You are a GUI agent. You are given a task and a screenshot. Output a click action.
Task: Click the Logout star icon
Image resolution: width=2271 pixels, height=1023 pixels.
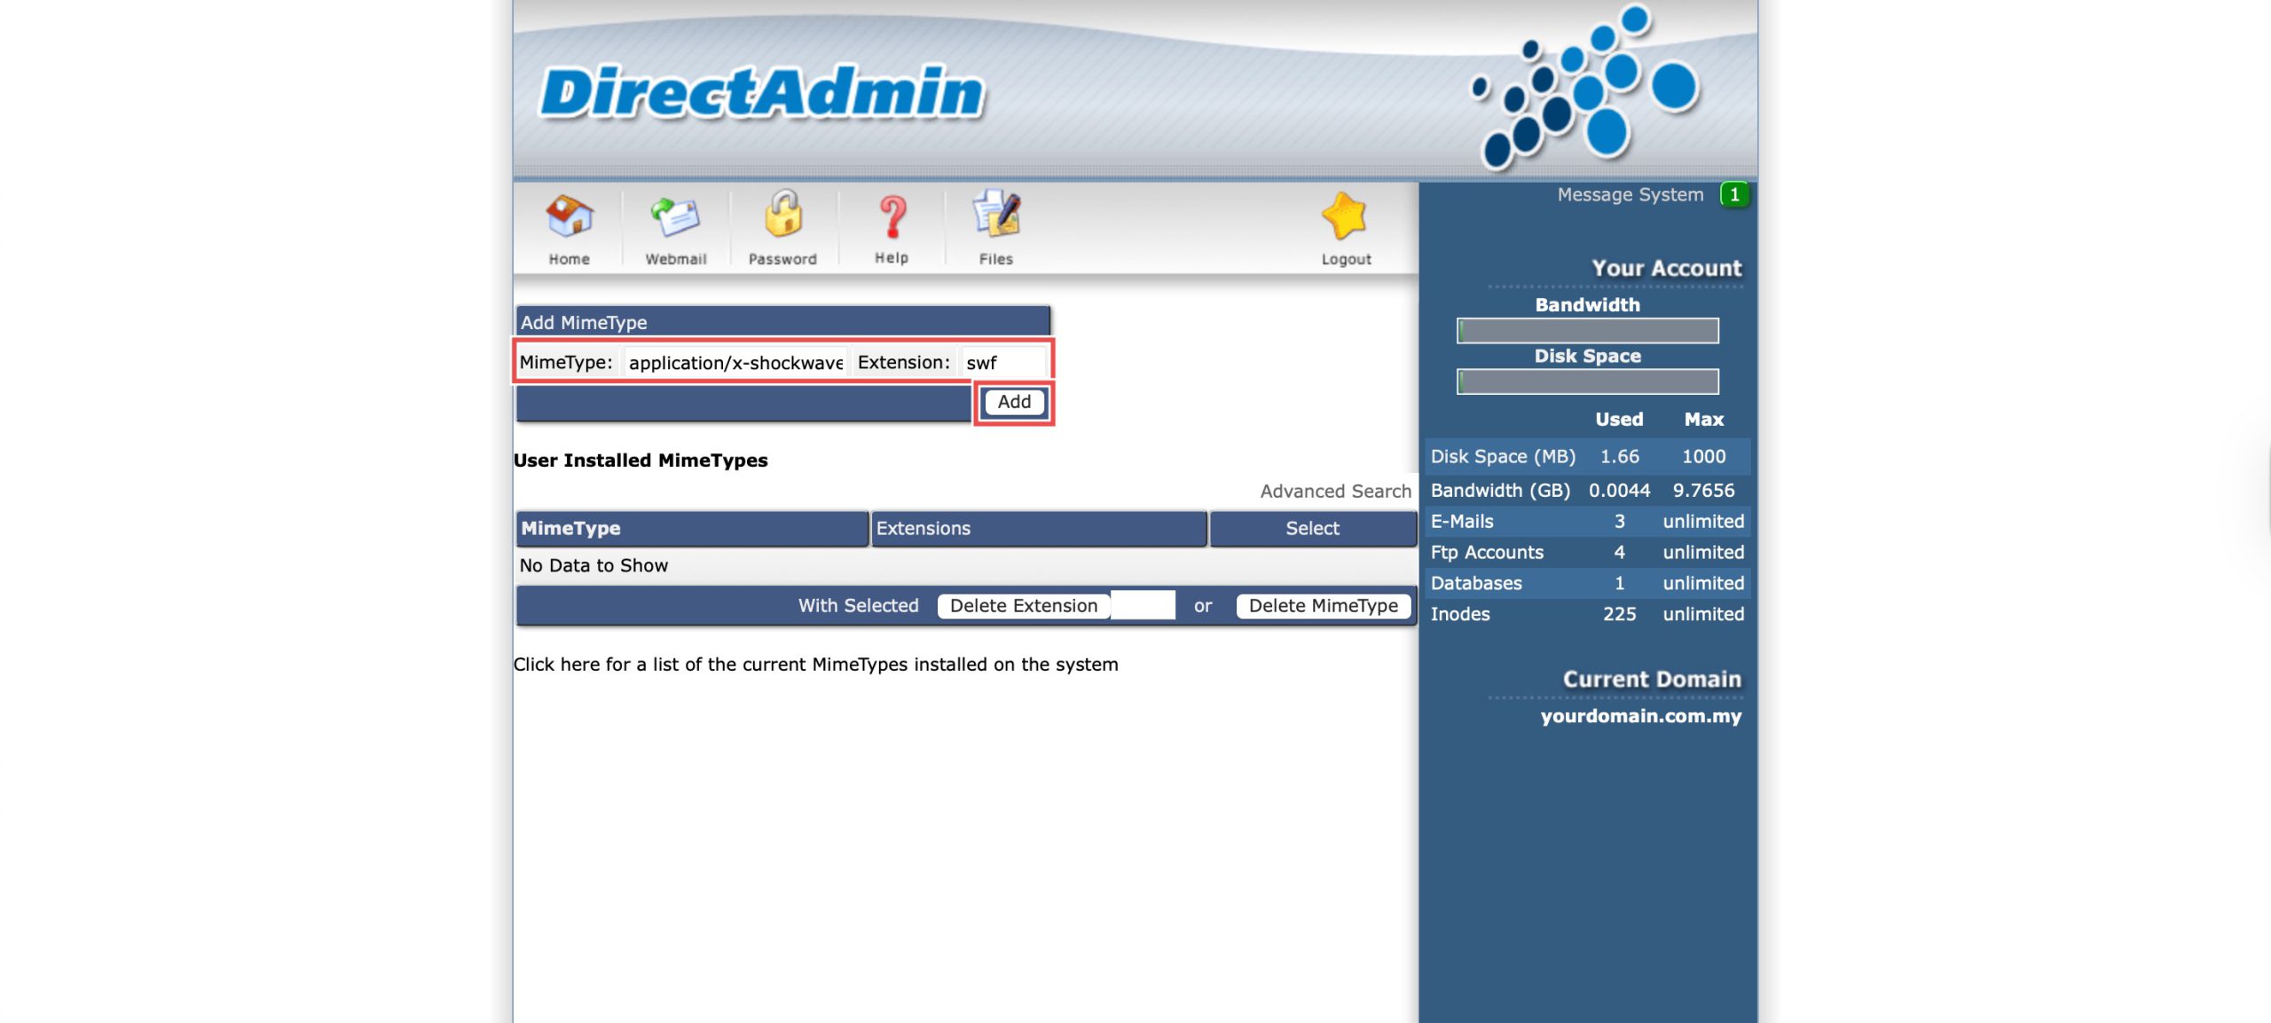coord(1344,216)
